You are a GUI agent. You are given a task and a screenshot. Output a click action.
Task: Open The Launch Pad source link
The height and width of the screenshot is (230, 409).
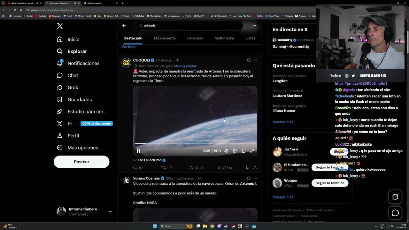(150, 160)
